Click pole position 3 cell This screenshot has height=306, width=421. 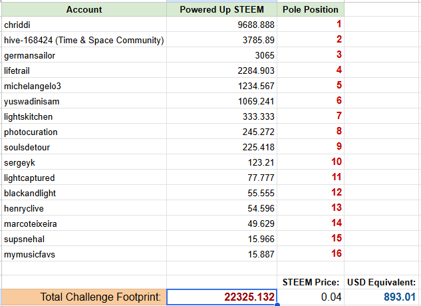coord(311,55)
